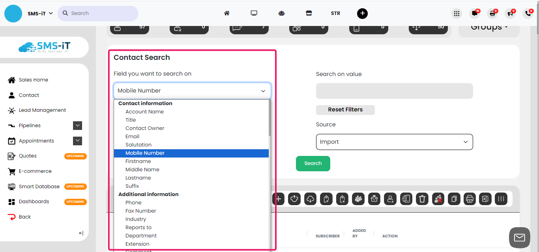The height and width of the screenshot is (252, 539).
Task: Expand the Pipelines submenu chevron
Action: click(77, 125)
